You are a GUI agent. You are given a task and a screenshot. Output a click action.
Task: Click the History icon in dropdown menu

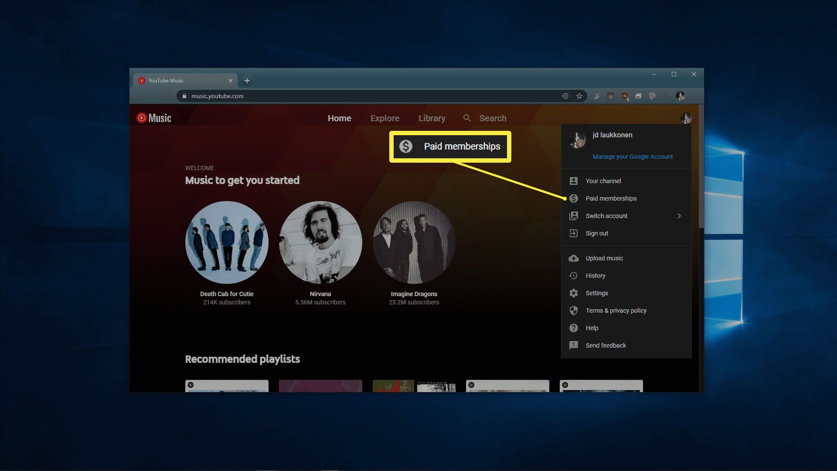(x=573, y=275)
